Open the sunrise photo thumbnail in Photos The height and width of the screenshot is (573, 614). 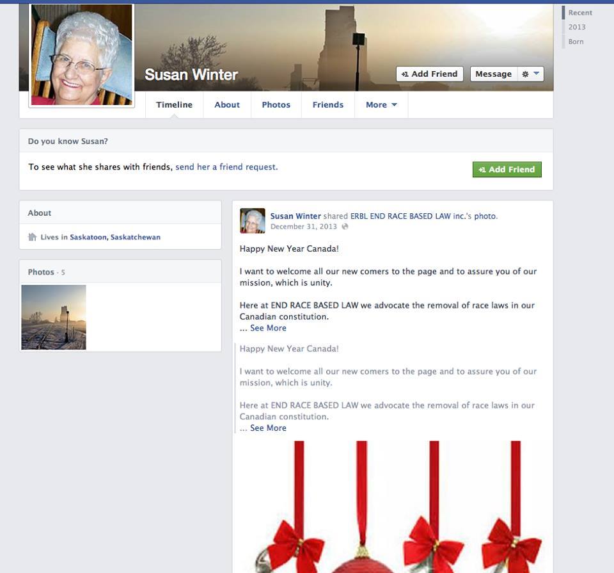pos(54,318)
